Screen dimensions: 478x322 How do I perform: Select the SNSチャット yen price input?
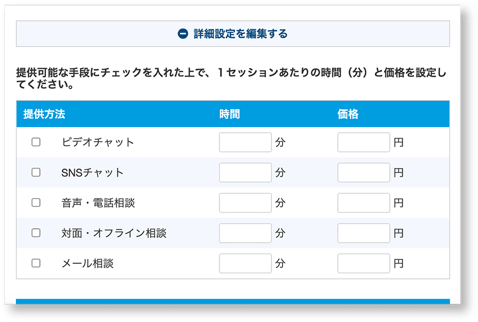coord(364,172)
